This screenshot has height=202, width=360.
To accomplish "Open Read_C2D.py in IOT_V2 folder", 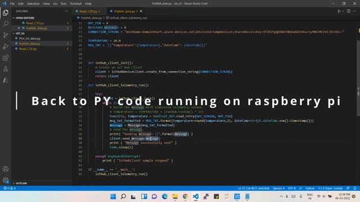I will (x=28, y=49).
